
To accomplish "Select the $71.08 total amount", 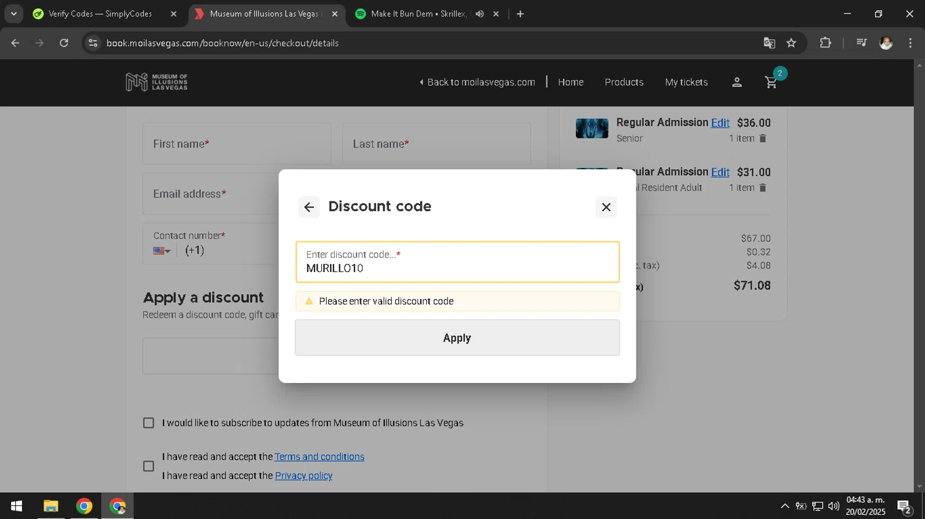I will pos(752,286).
